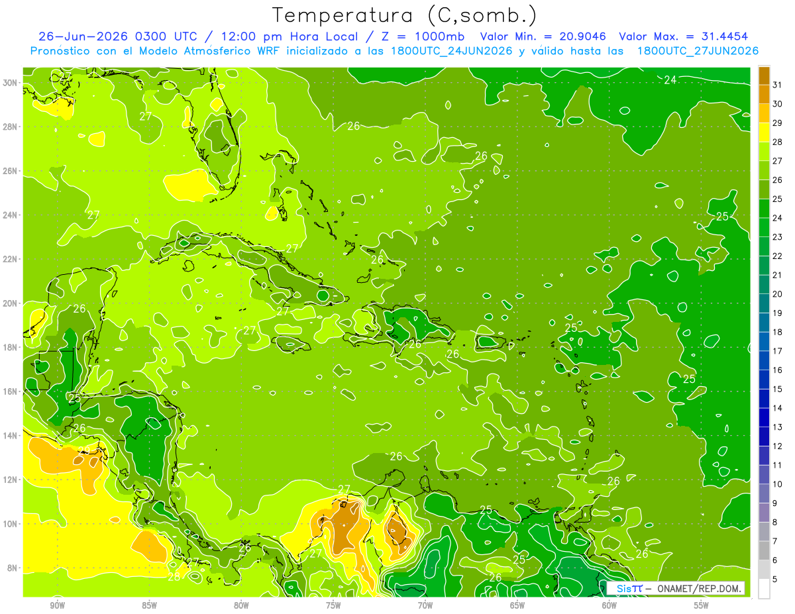Click colorbar label 5
Image resolution: width=795 pixels, height=614 pixels.
775,580
